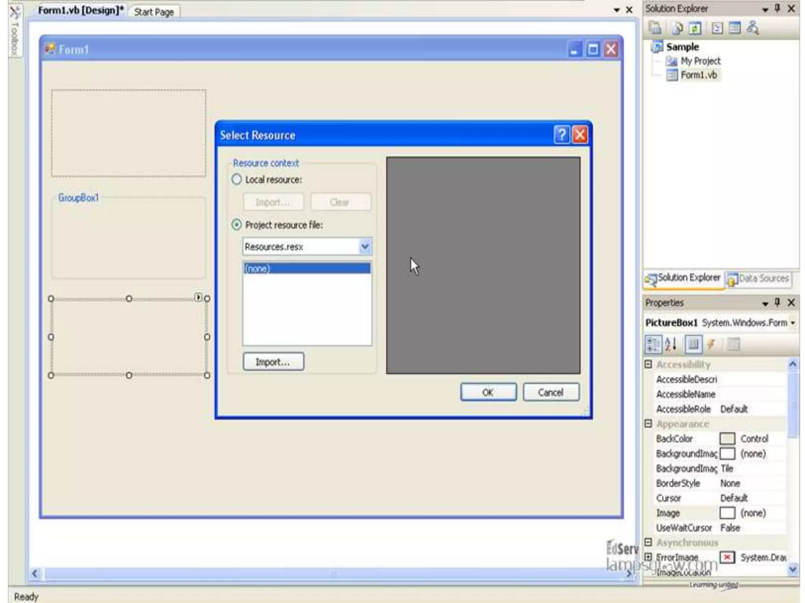805x603 pixels.
Task: Click the AccessibleName property row
Action: pos(720,394)
